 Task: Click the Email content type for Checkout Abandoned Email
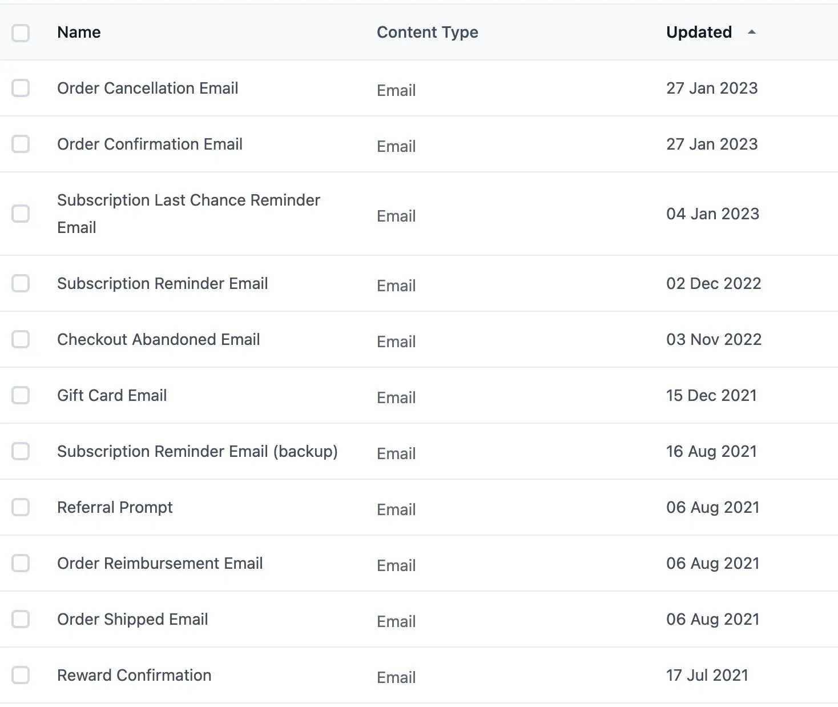tap(396, 342)
